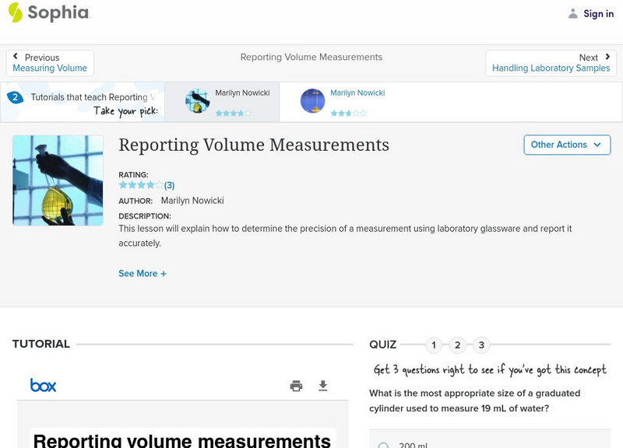The image size is (623, 448).
Task: Click the blue number 2 tutorials badge
Action: tap(15, 97)
